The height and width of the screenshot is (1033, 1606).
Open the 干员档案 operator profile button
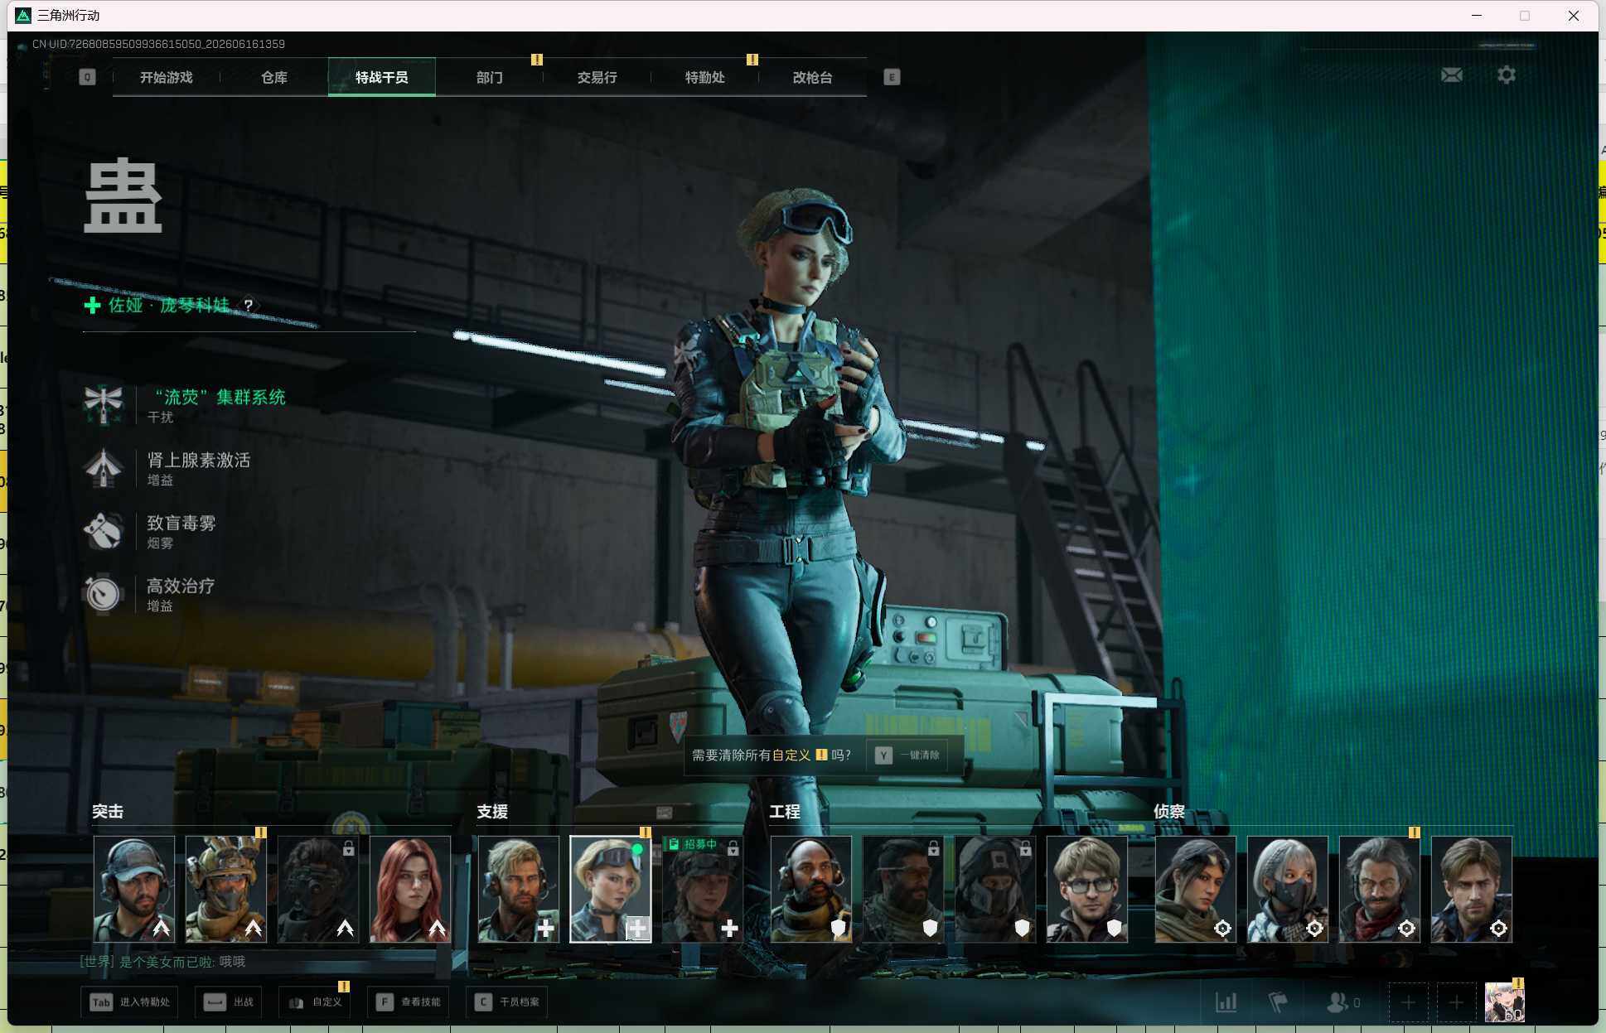(x=507, y=1002)
